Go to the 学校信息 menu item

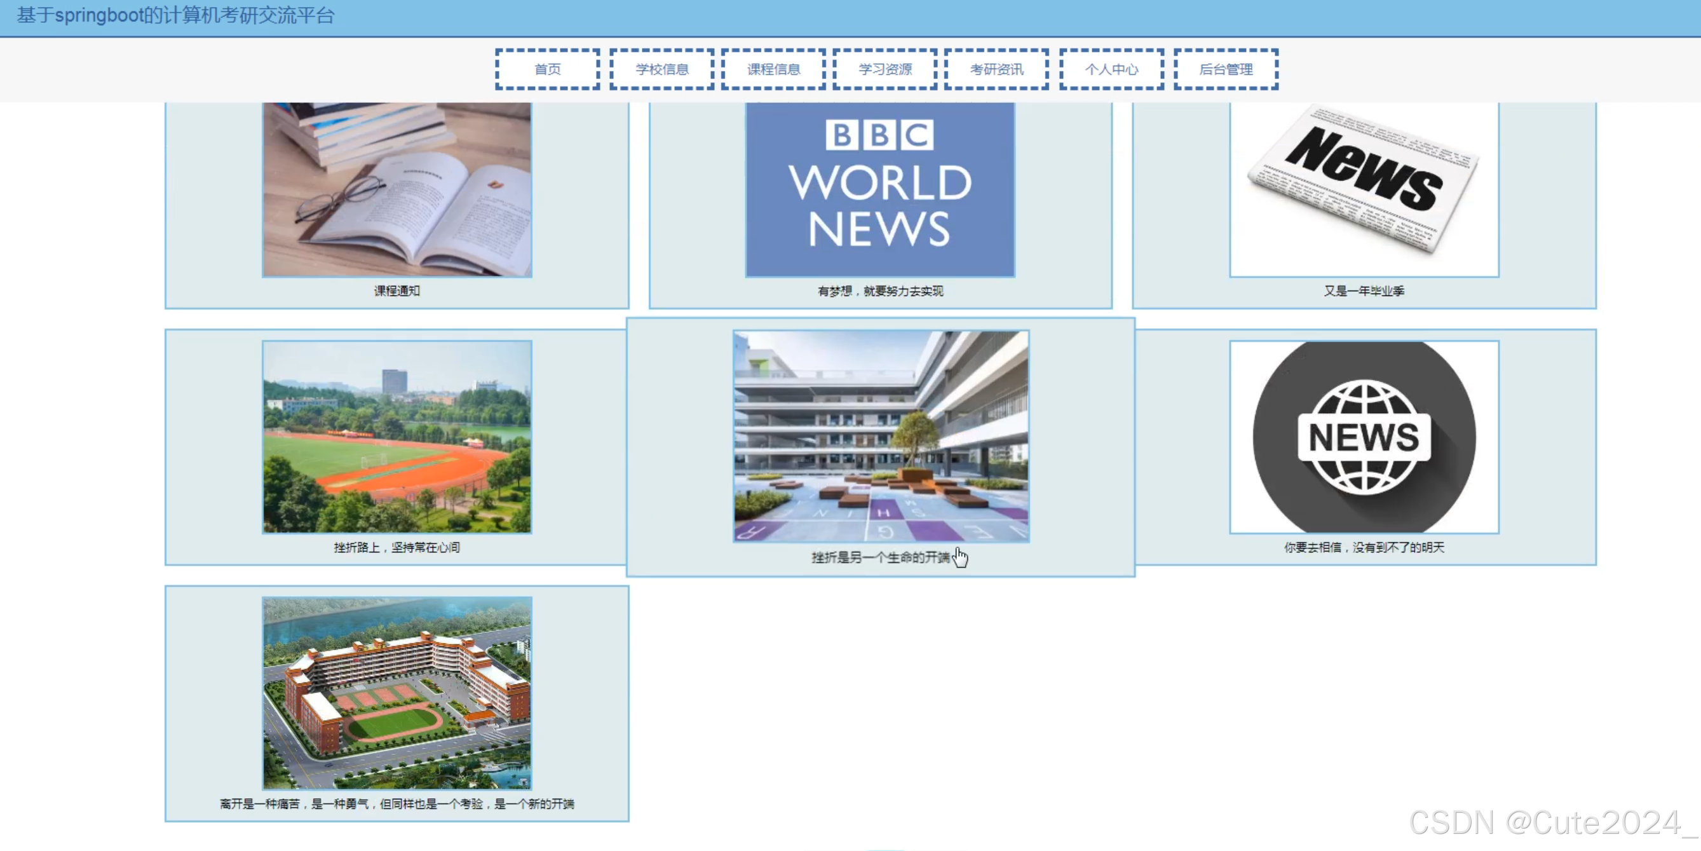coord(661,69)
